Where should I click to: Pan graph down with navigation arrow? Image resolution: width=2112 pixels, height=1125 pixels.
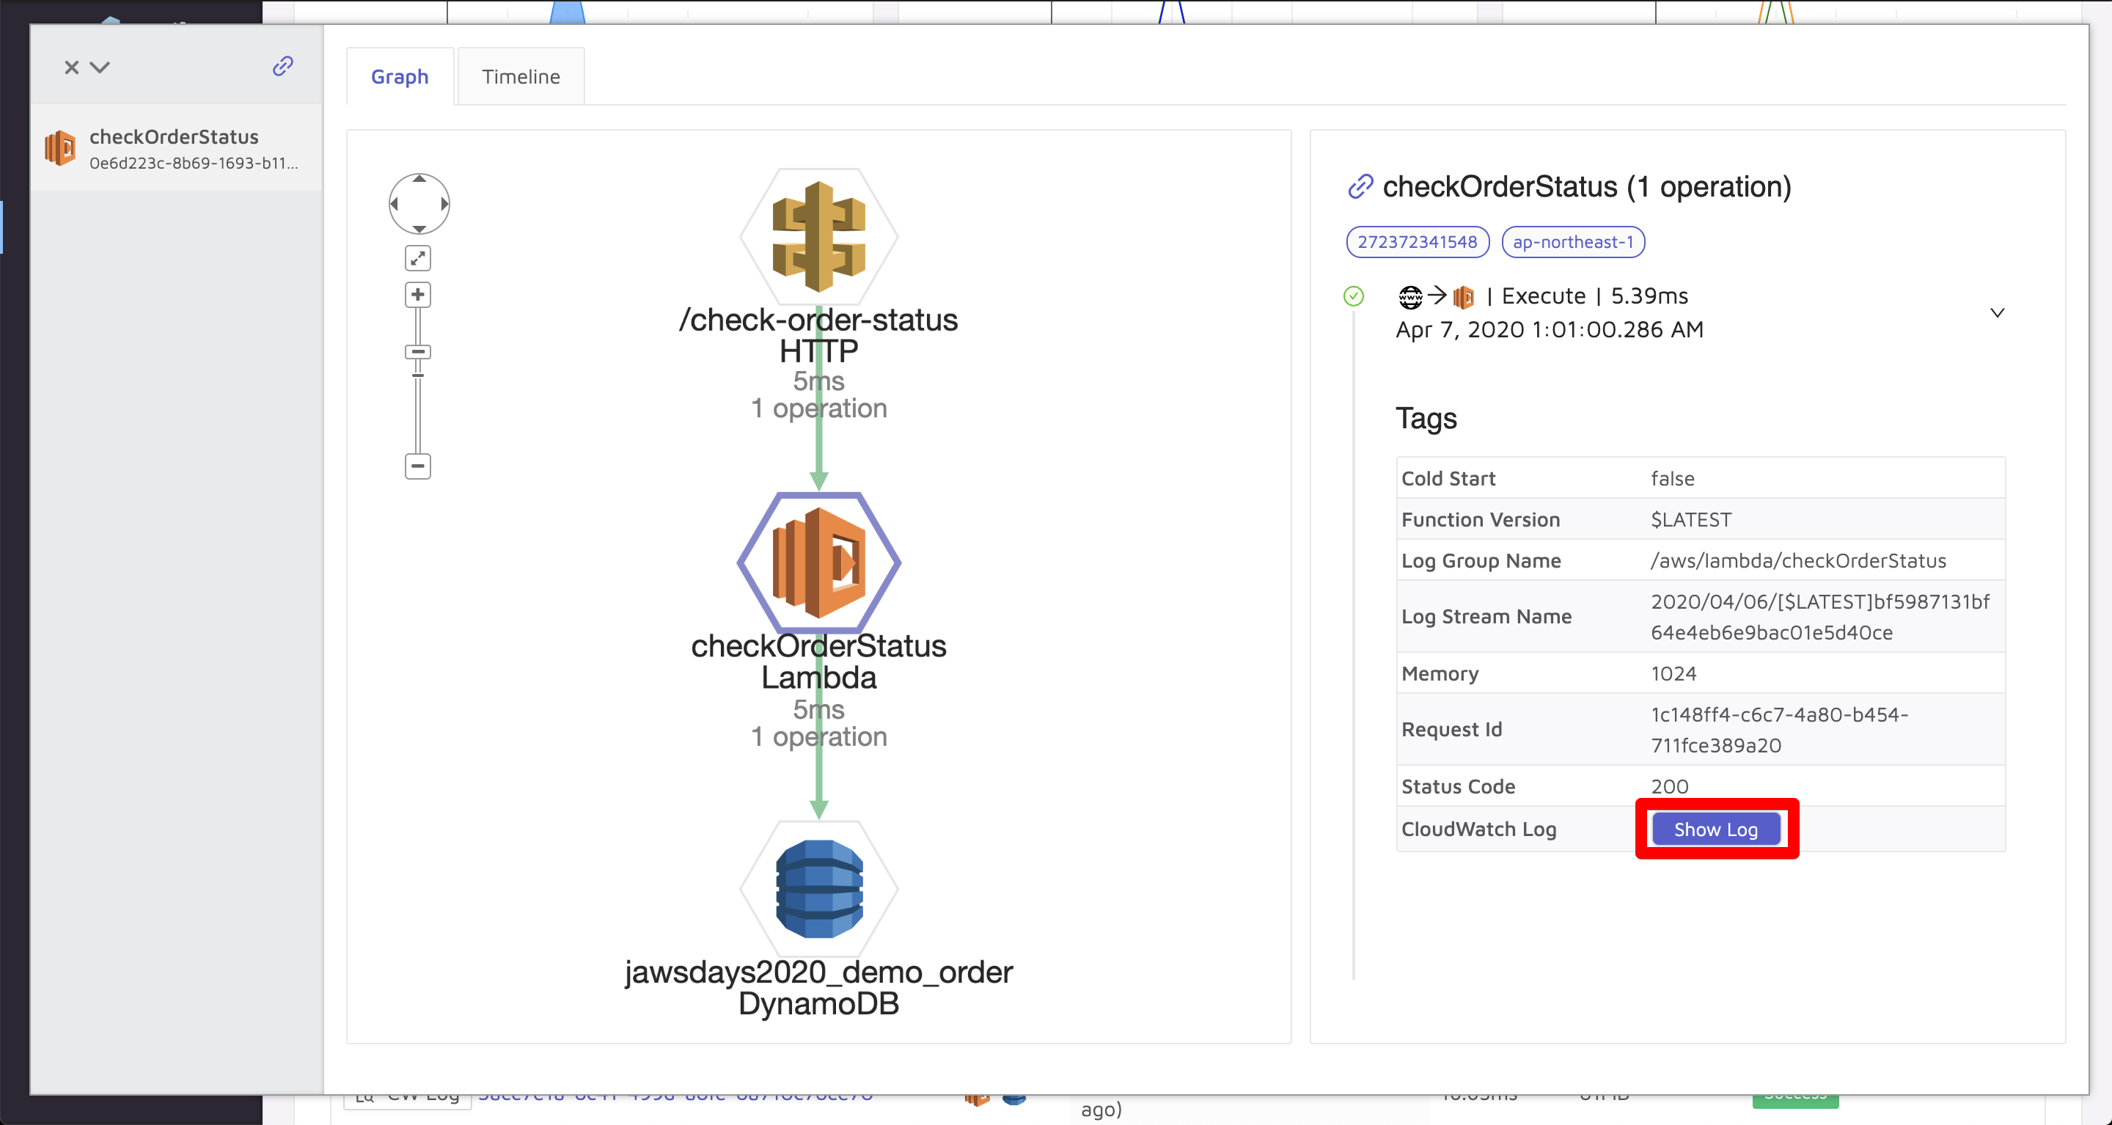pos(419,229)
